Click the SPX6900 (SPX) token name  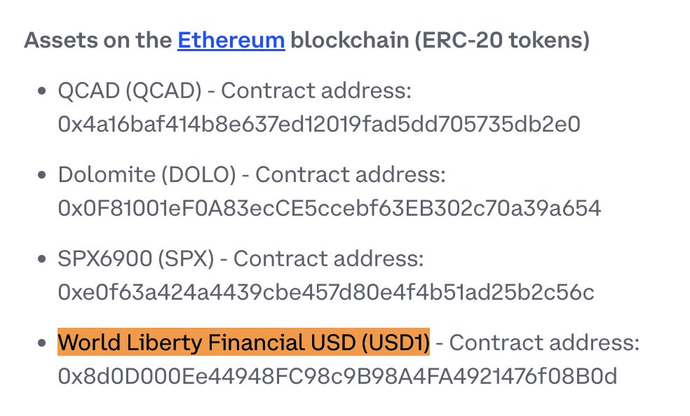136,258
